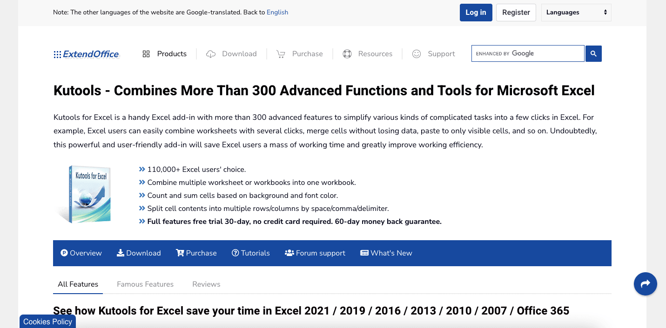Click the Forum support people icon
The image size is (666, 328).
(289, 253)
